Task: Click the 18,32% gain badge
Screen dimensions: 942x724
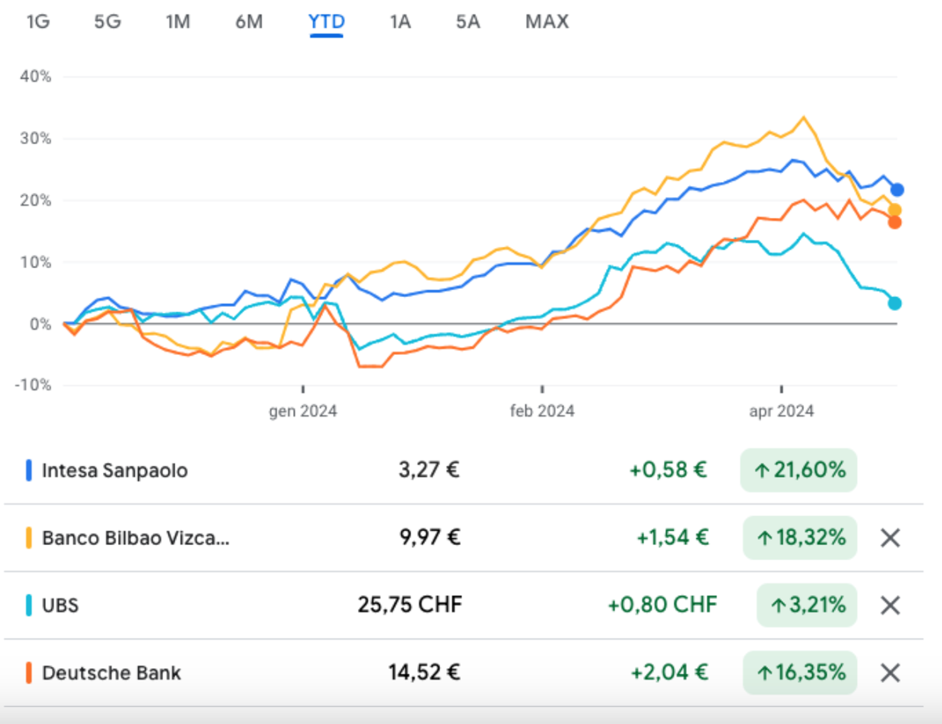Action: tap(800, 538)
